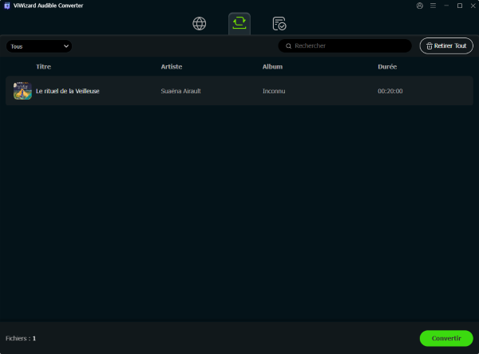
Task: Minimize the ViWizard window
Action: point(446,6)
